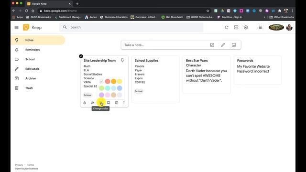Viewport: 306px width, 172px height.
Task: Pick the dark blue color swatch
Action: coord(120,88)
